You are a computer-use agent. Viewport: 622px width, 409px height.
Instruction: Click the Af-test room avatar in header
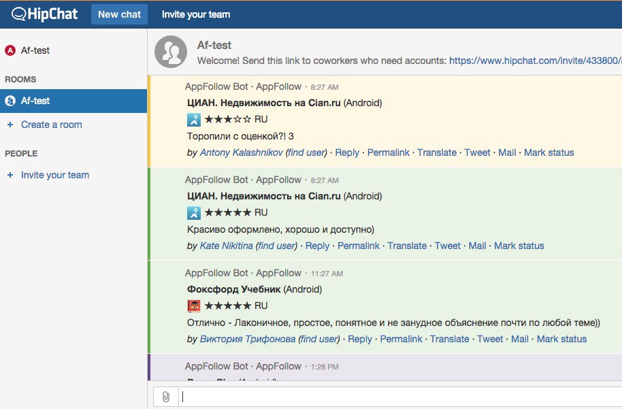[x=171, y=52]
